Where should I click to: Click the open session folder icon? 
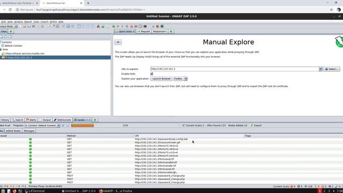(x=25, y=26)
